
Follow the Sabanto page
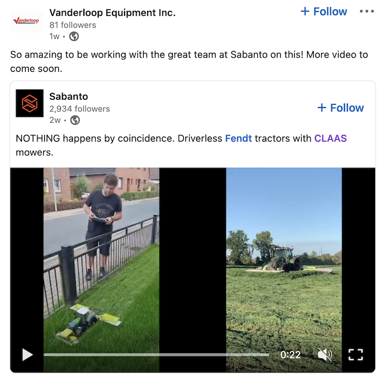pyautogui.click(x=341, y=108)
